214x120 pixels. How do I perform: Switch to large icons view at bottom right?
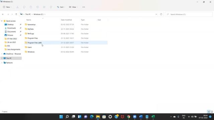[x=212, y=112]
